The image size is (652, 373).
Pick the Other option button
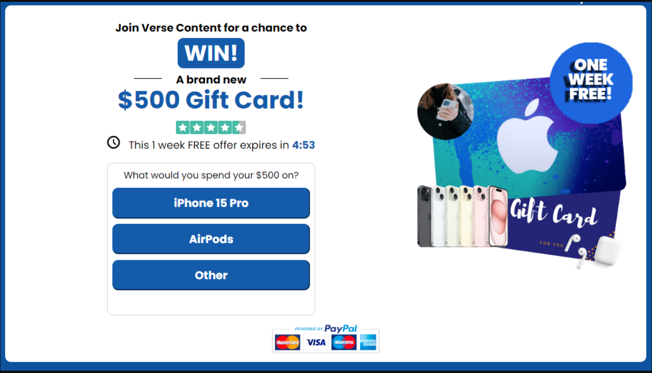(211, 275)
